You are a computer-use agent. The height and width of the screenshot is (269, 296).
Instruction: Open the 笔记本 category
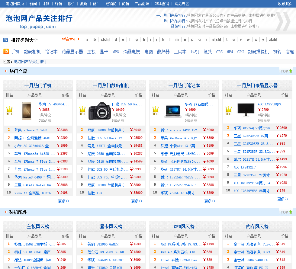click(x=51, y=52)
